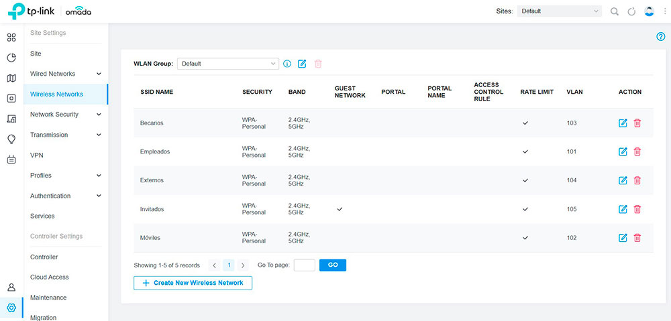Open the Cloud Access menu item
The image size is (671, 321).
tap(49, 277)
